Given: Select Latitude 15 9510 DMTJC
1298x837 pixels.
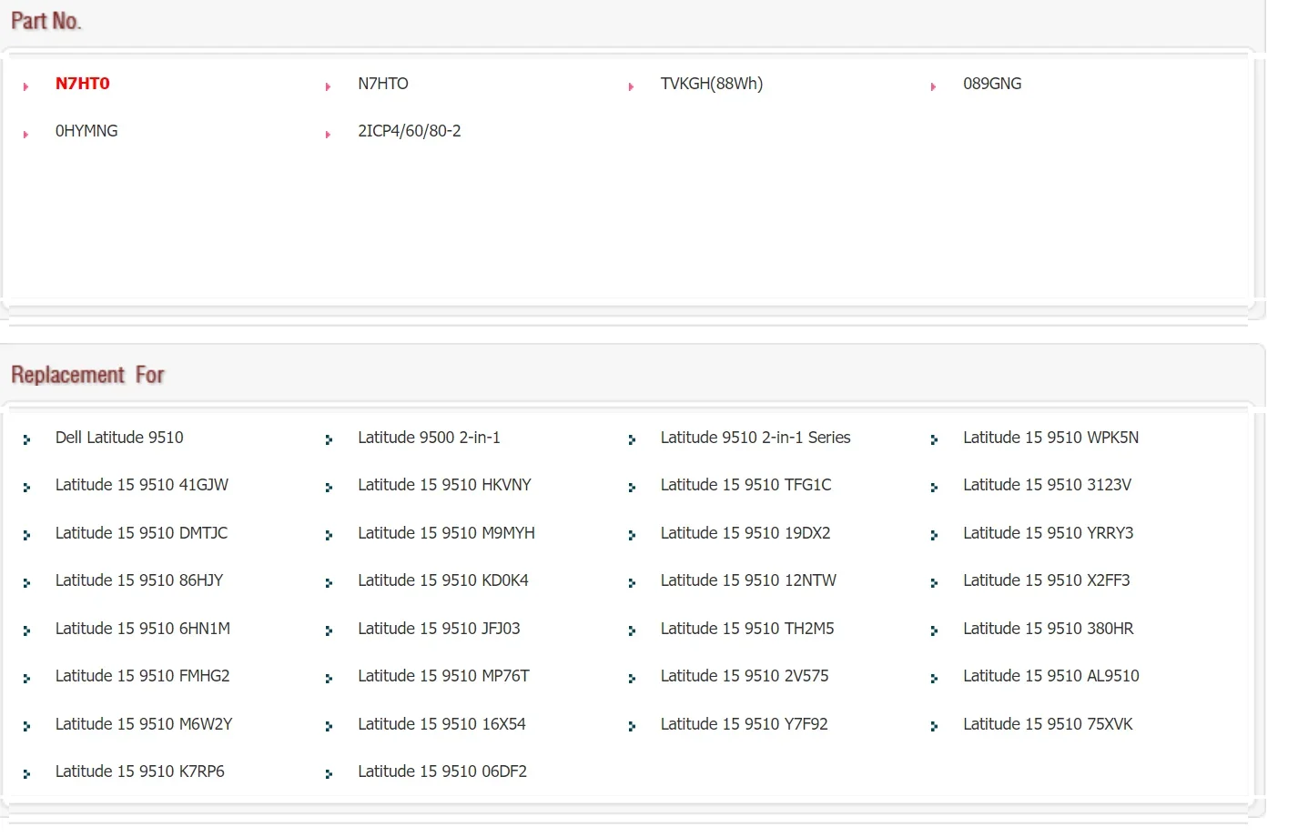Looking at the screenshot, I should [141, 533].
